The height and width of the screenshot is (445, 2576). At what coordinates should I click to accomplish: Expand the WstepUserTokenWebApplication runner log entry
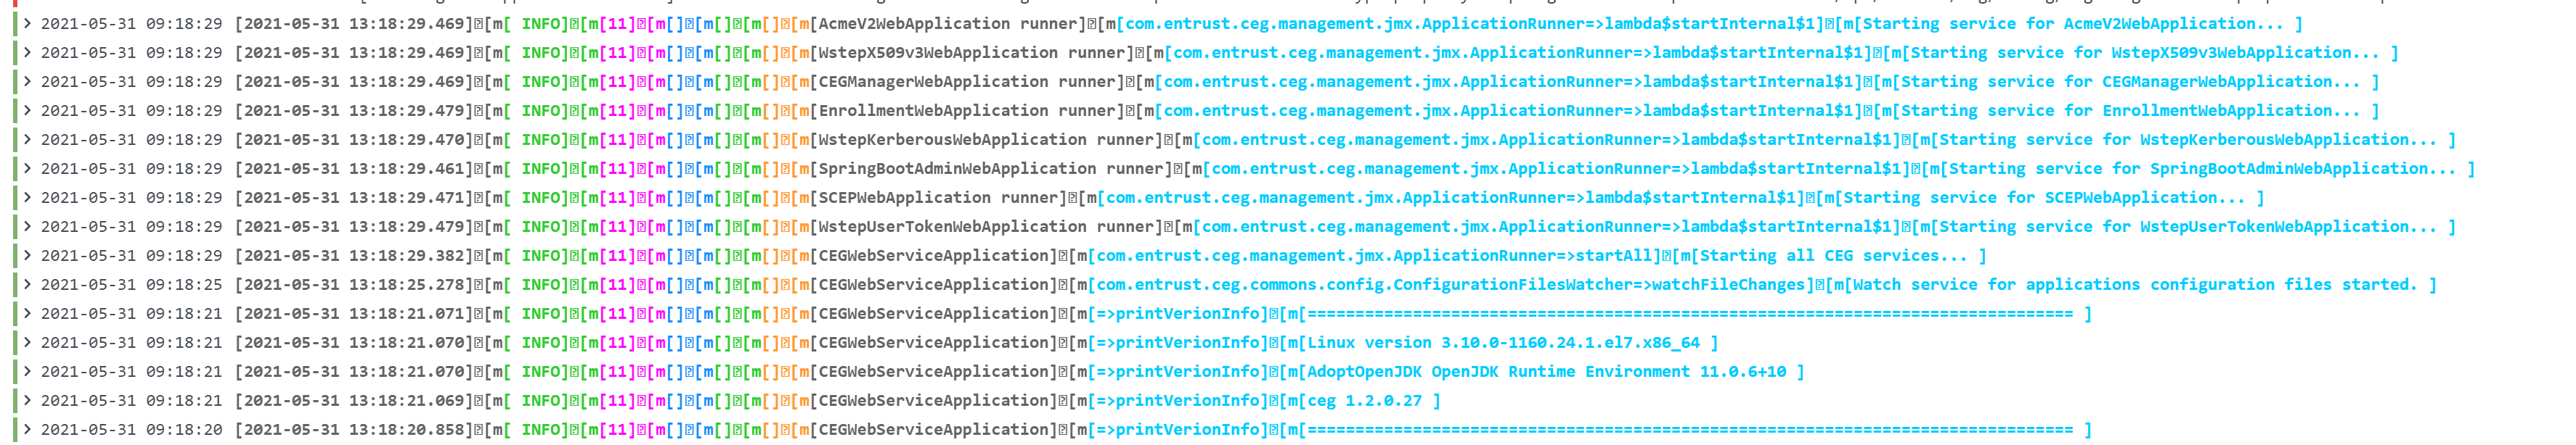(28, 227)
